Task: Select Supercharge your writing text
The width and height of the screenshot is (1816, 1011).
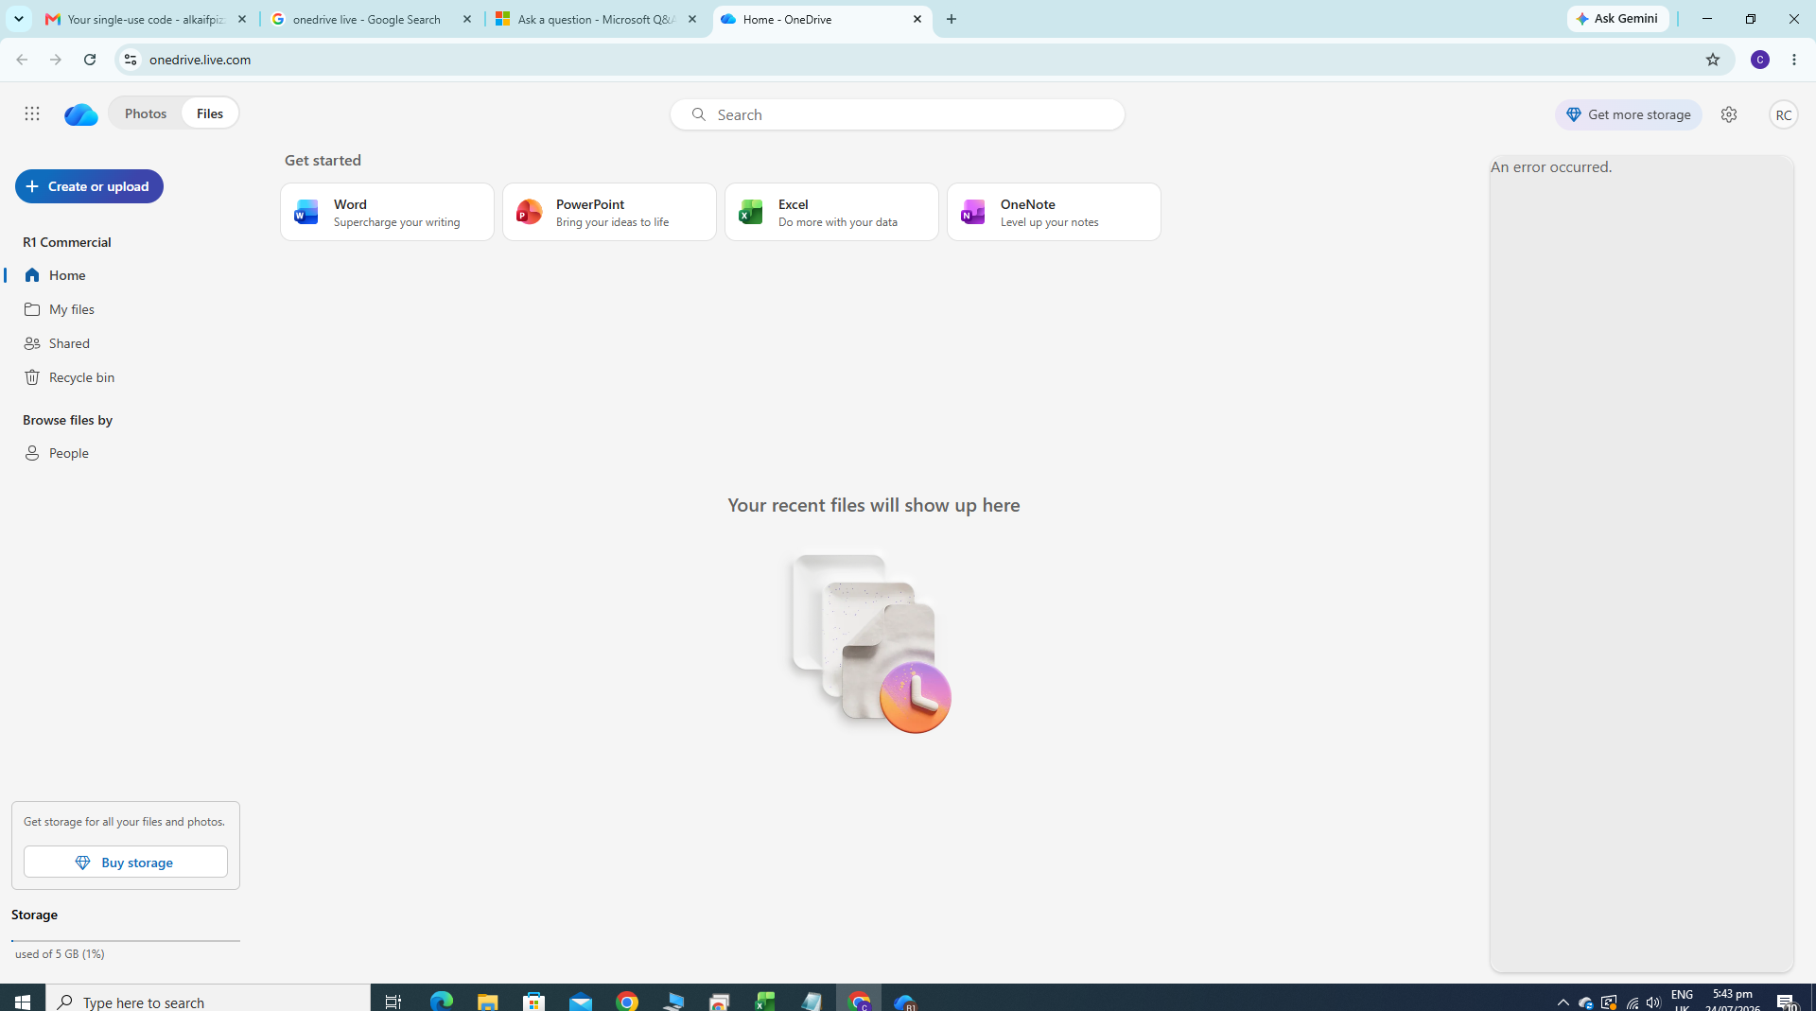Action: (397, 222)
